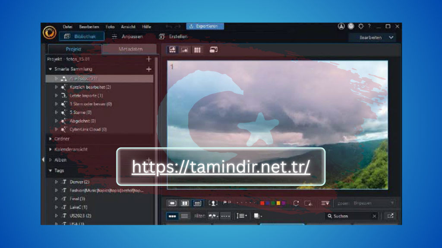Click the Suchen search field
The image size is (442, 248).
tap(351, 216)
